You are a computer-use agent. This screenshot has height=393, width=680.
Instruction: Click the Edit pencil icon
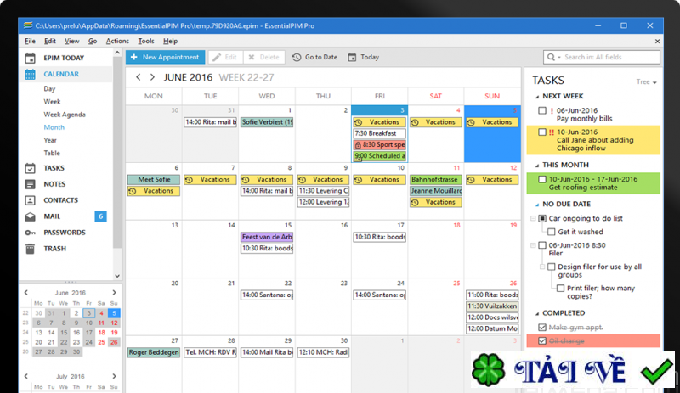point(217,57)
